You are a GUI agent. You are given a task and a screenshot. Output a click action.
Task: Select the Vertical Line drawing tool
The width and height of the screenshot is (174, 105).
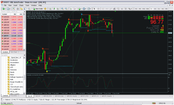[x=103, y=9]
